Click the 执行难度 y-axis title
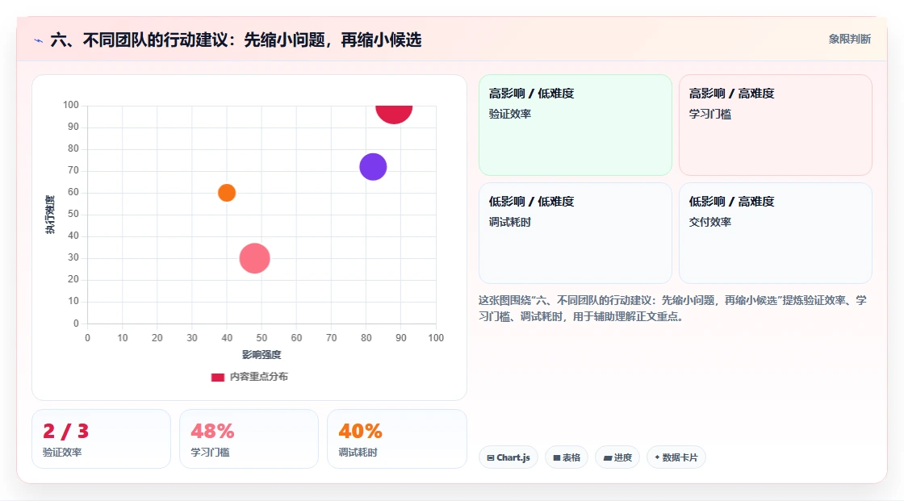904x501 pixels. [x=50, y=215]
